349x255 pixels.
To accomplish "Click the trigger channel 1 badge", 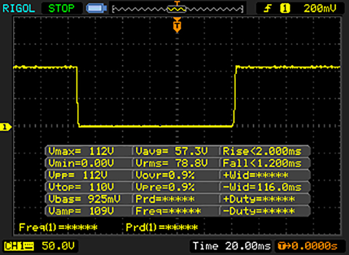I will coord(285,9).
